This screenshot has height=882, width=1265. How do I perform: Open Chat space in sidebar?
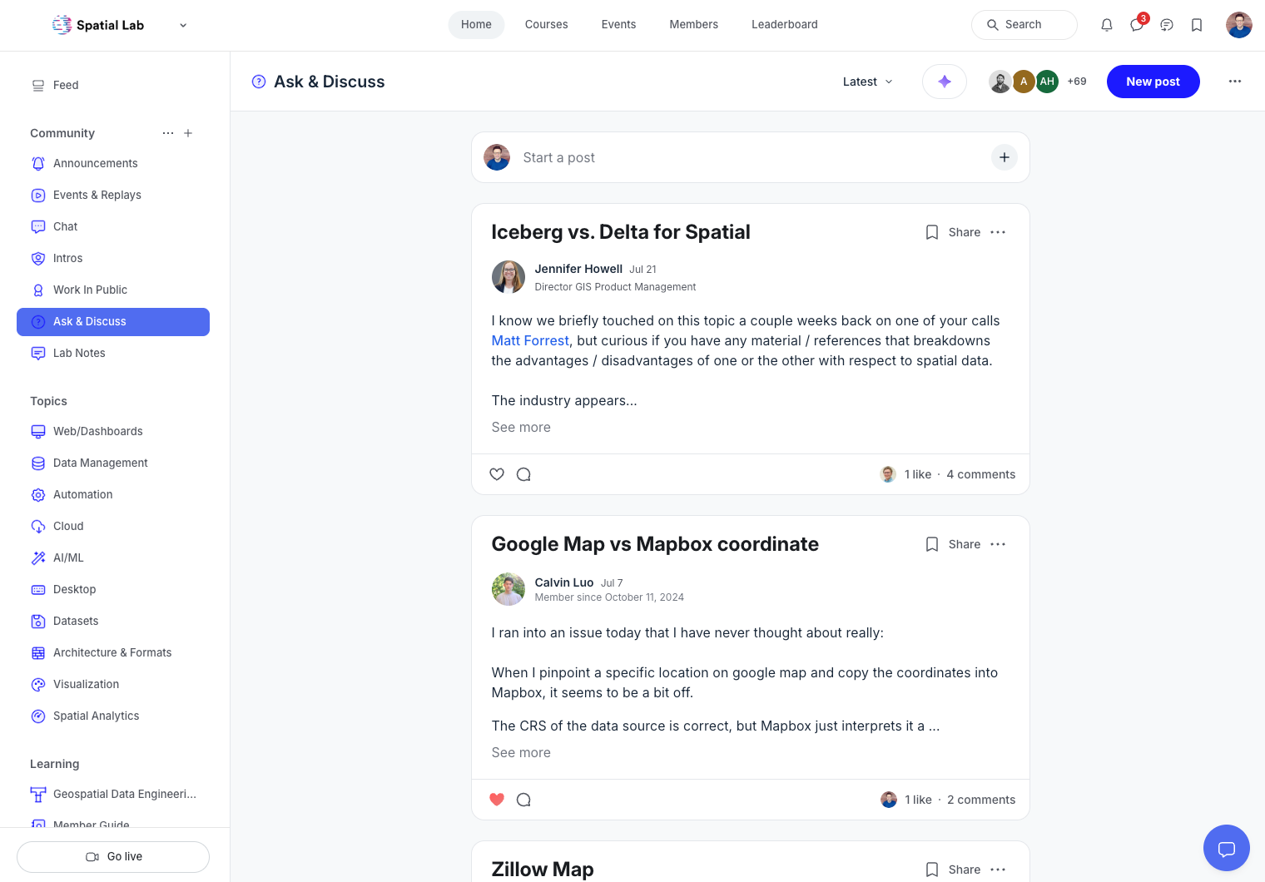113,226
